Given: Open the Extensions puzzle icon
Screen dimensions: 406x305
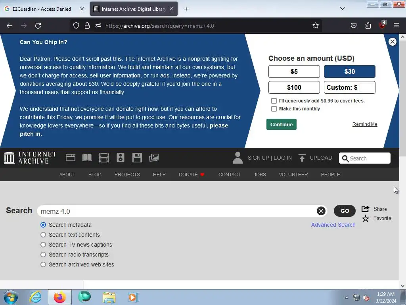Looking at the screenshot, I should point(368,26).
